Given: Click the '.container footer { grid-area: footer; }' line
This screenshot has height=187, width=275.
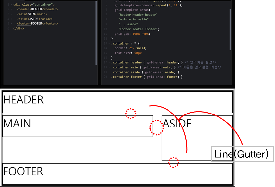Looking at the screenshot, I should [x=147, y=77].
